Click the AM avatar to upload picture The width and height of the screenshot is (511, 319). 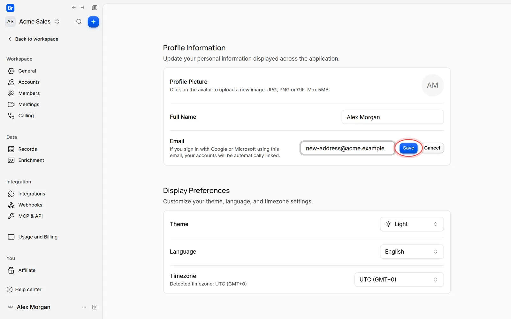coord(432,85)
